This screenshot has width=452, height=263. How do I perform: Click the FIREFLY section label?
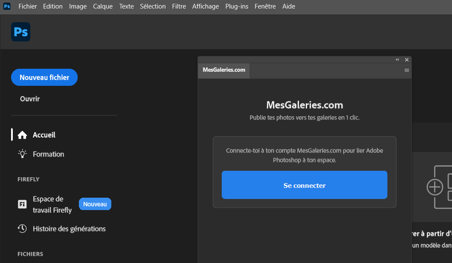[x=28, y=179]
